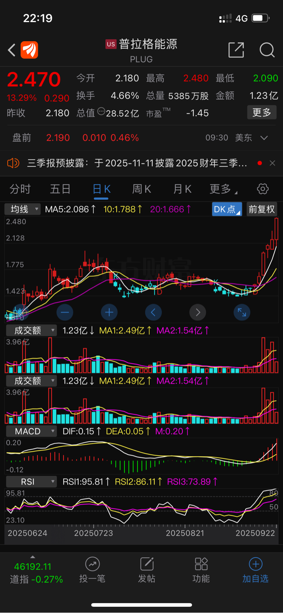Viewport: 283px width, 613px height.
Task: Switch to the 周K tab
Action: [141, 189]
